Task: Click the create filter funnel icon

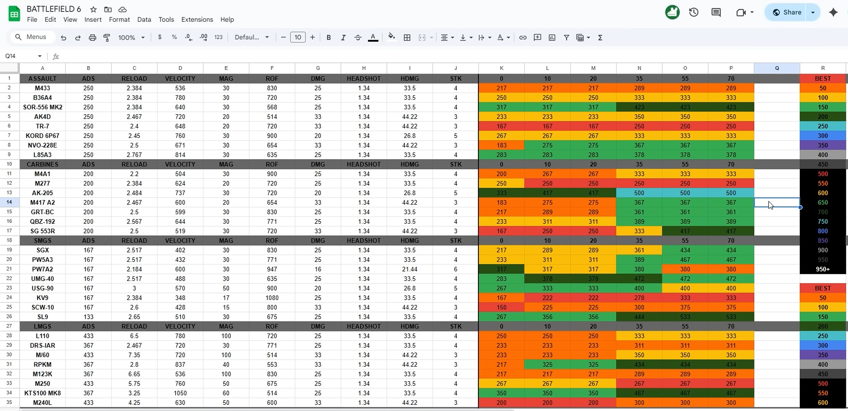Action: [566, 37]
